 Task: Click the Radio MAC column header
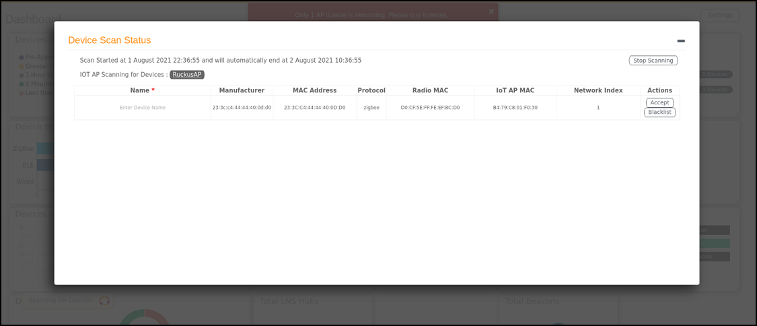(430, 90)
